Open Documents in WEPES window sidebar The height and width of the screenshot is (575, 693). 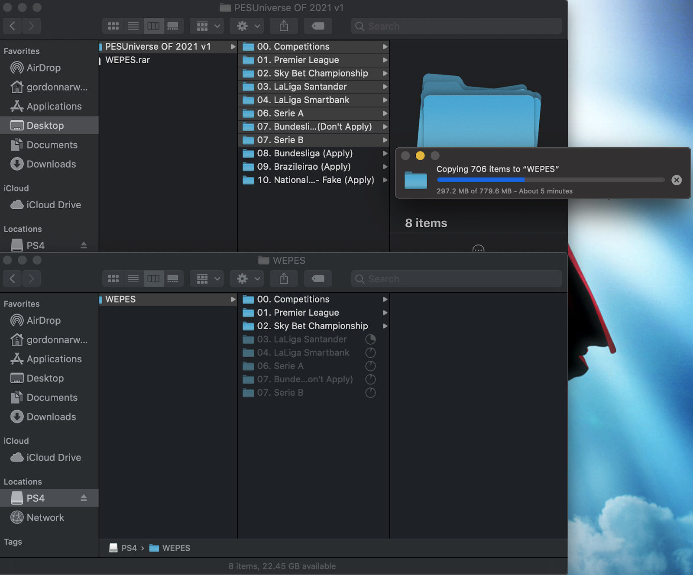point(49,397)
